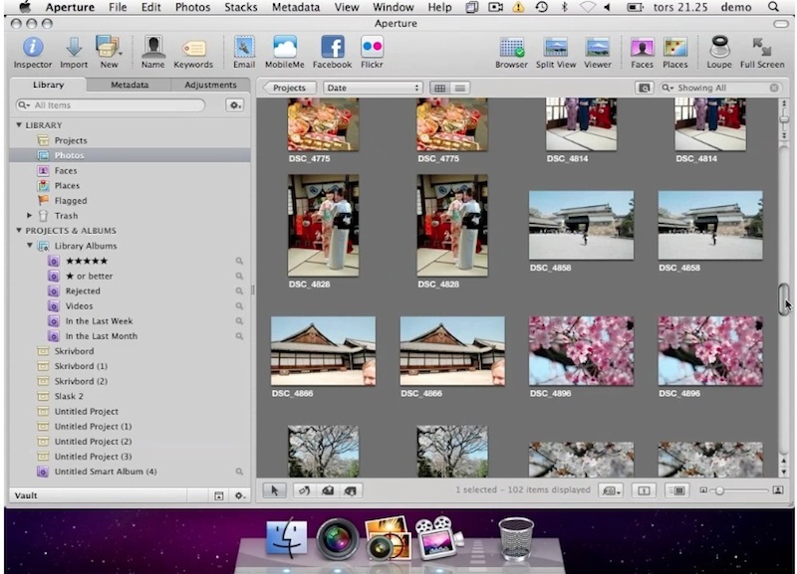This screenshot has height=574, width=797.
Task: Toggle the Split View layout
Action: [x=556, y=48]
